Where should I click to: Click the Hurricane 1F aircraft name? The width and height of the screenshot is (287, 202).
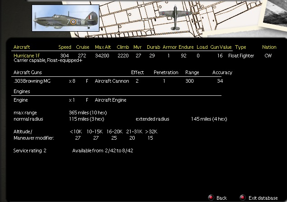(27, 56)
